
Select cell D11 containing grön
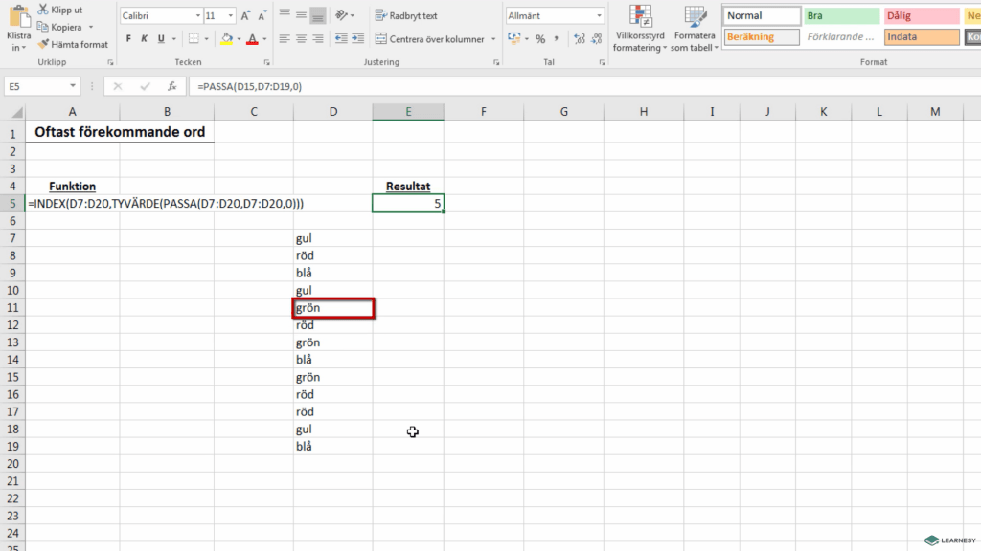[332, 308]
